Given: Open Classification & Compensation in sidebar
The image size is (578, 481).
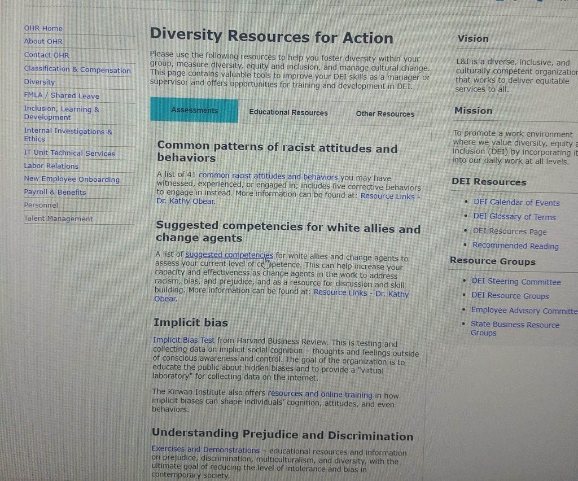Looking at the screenshot, I should click(77, 69).
